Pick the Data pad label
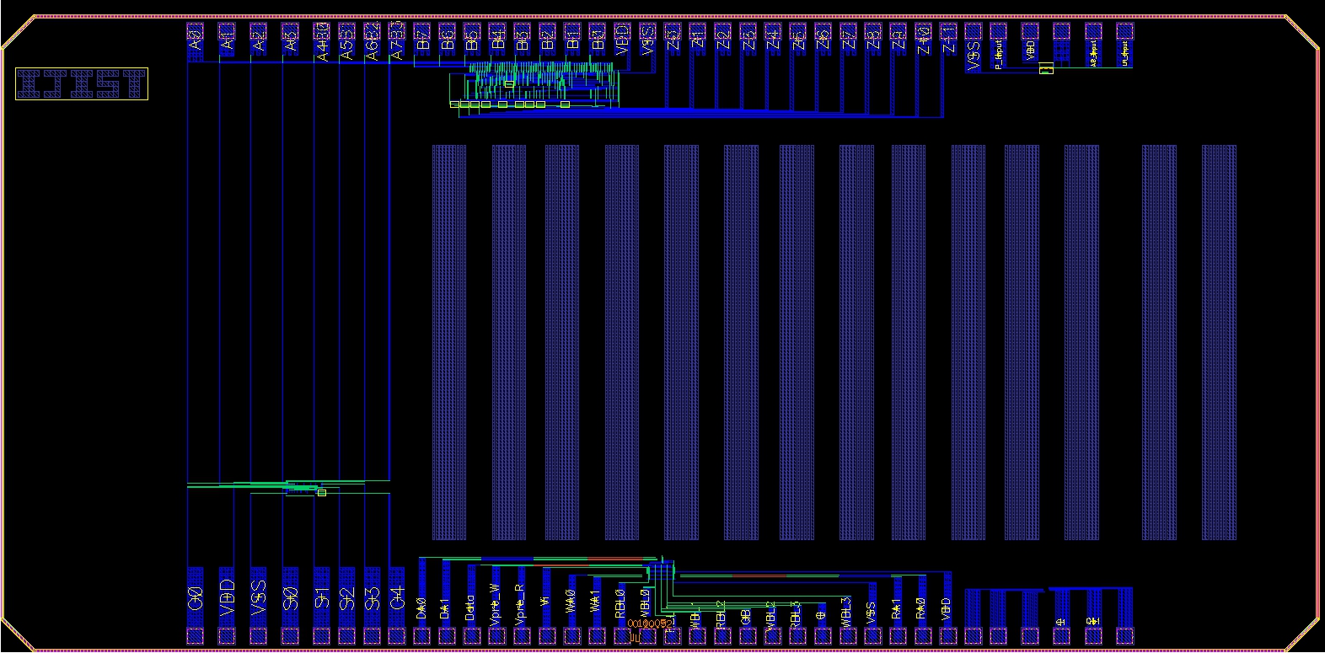This screenshot has height=653, width=1325. [x=470, y=607]
